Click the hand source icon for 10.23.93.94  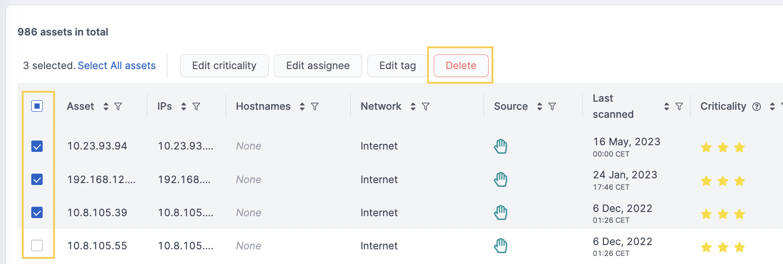[501, 146]
